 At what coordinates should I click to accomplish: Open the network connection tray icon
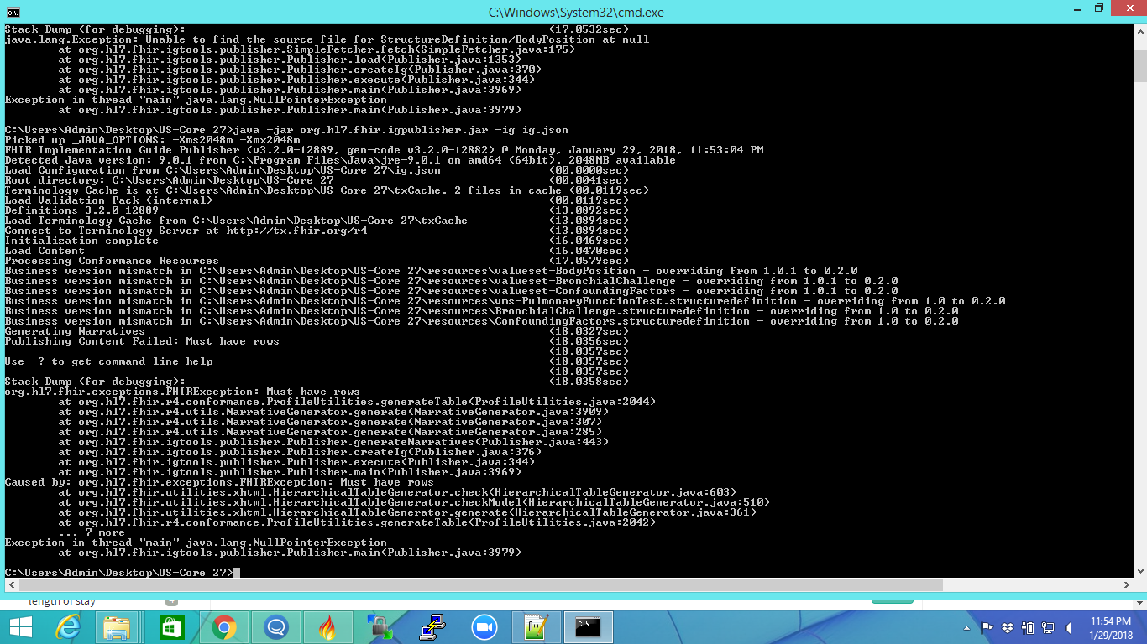(1048, 627)
